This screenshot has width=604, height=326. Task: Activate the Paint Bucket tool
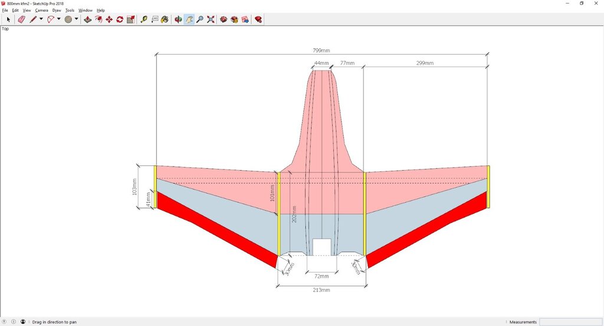(165, 19)
